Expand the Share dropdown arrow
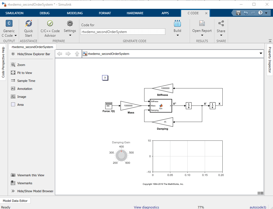273x209 pixels. coord(221,35)
